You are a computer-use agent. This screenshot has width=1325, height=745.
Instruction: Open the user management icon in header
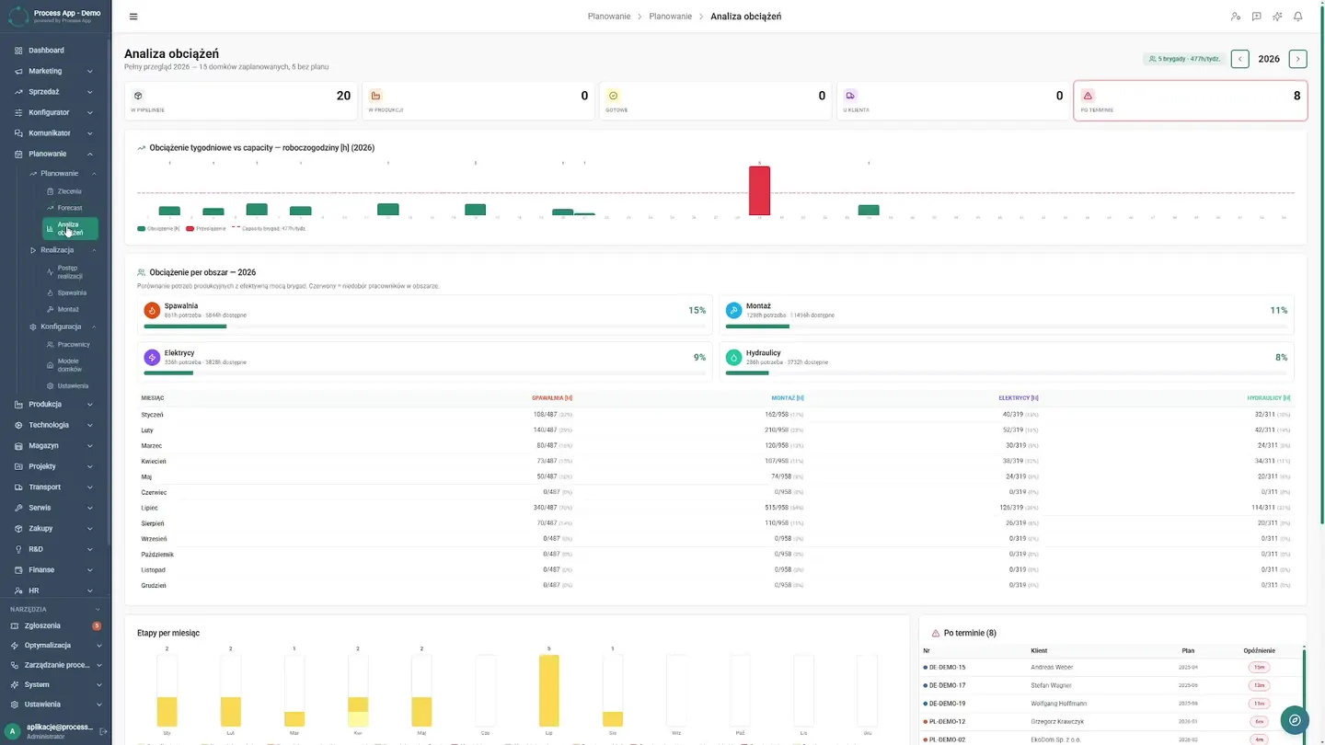pos(1236,17)
